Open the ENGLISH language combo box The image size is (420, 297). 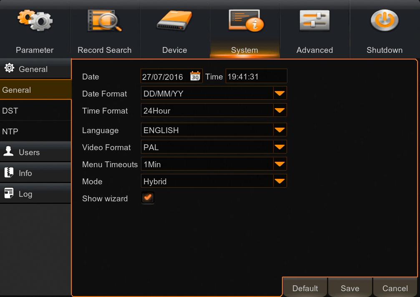click(x=214, y=130)
